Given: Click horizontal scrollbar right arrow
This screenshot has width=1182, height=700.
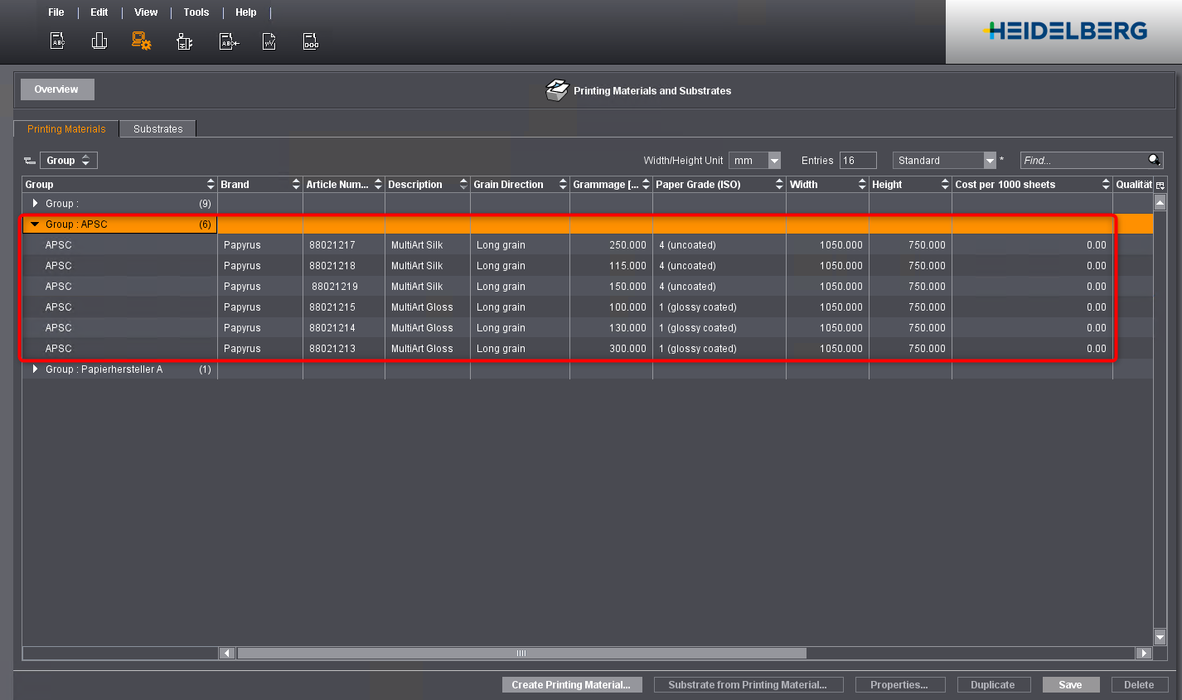Looking at the screenshot, I should (x=1144, y=653).
